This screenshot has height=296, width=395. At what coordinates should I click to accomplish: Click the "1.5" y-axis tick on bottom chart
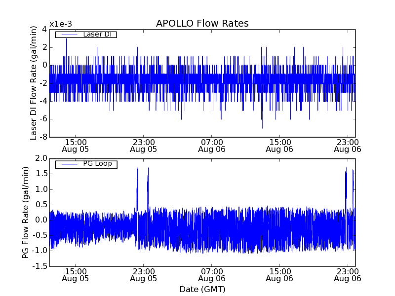(41, 174)
